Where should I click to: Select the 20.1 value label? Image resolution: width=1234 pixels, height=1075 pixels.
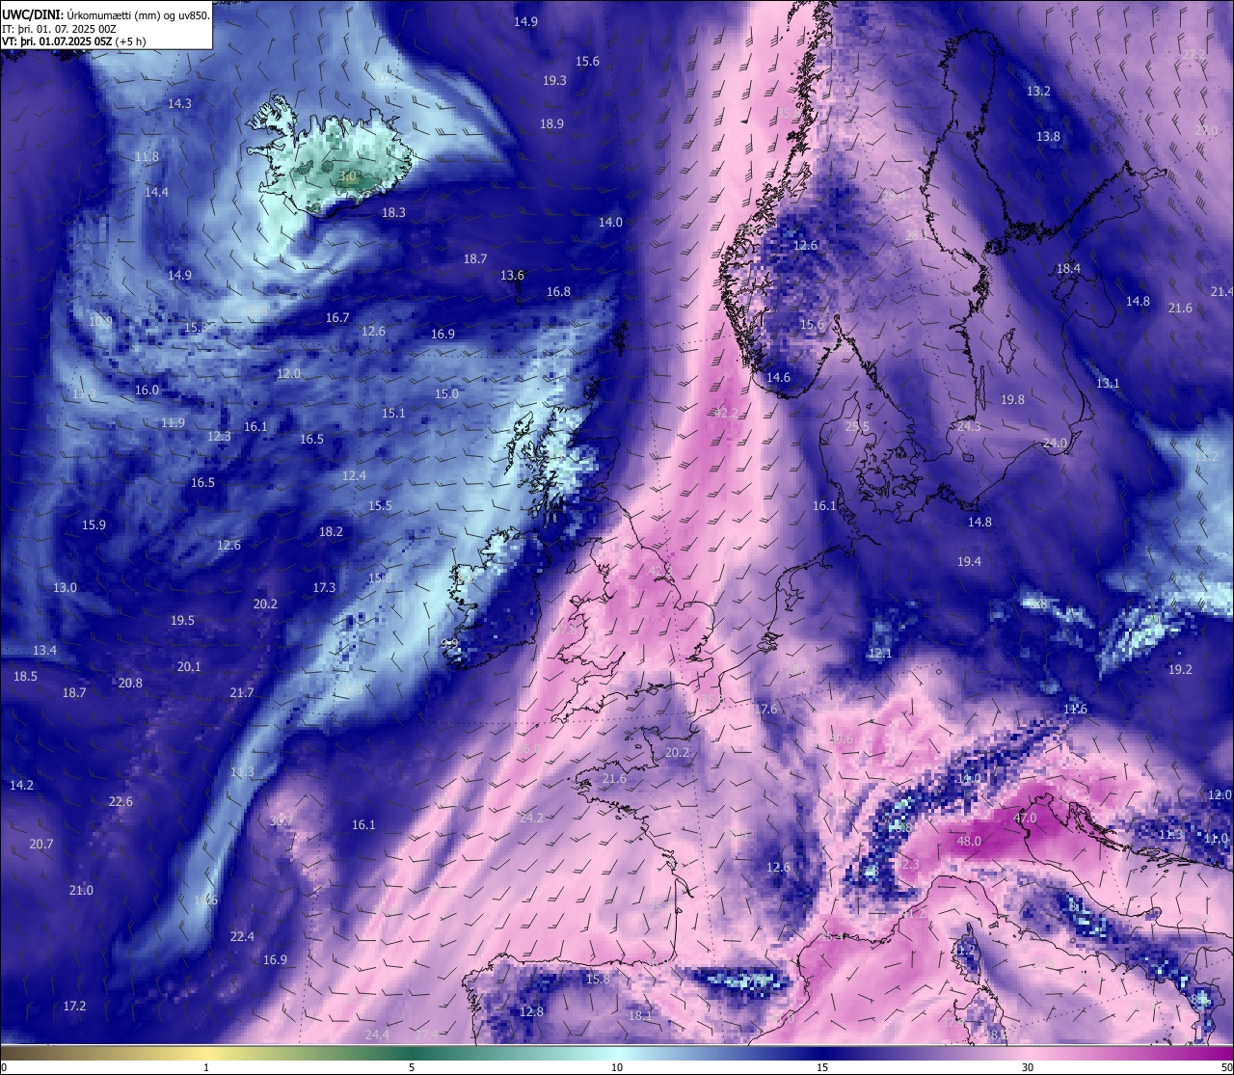189,666
